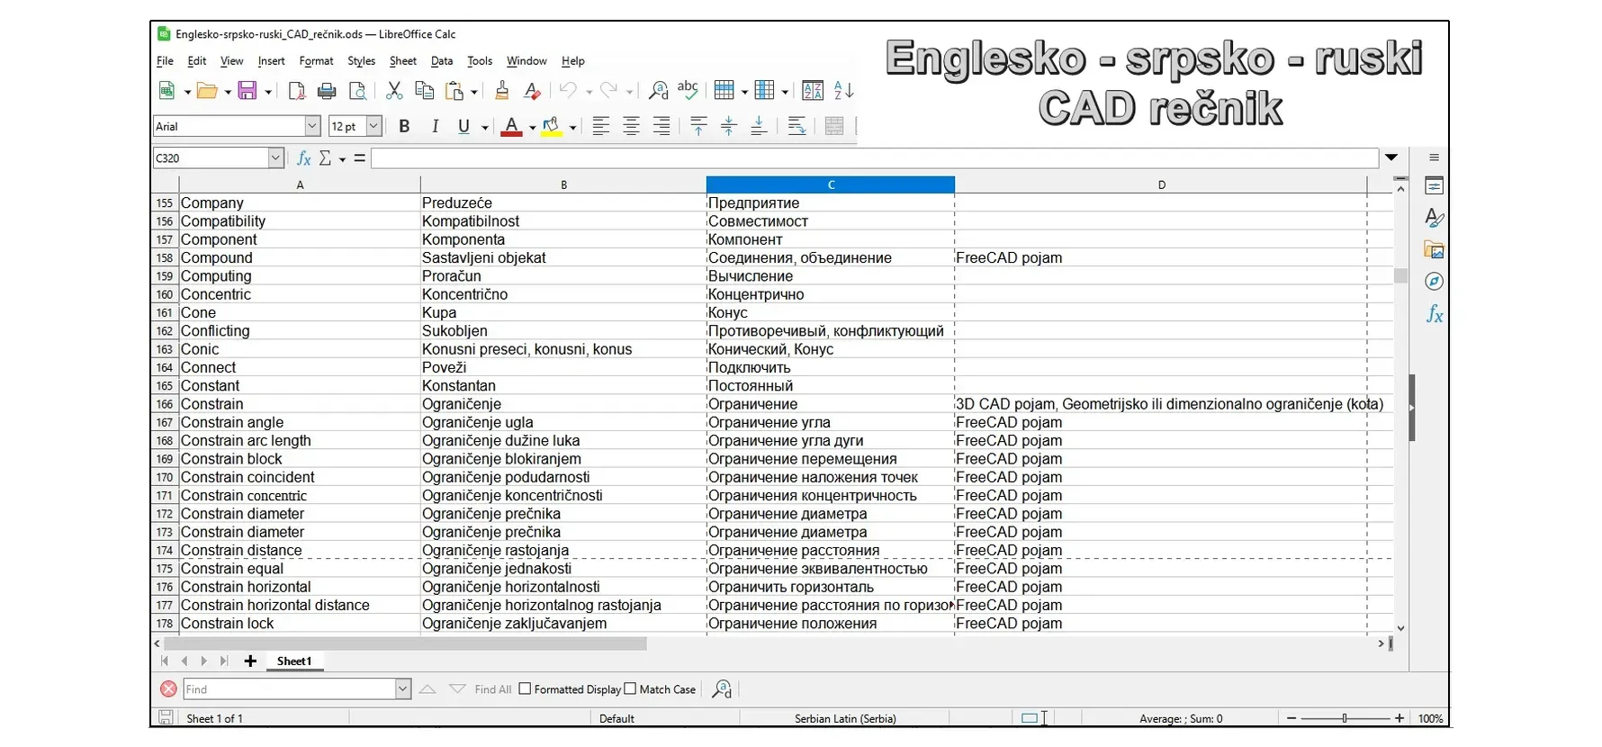
Task: Apply italic formatting
Action: click(435, 127)
